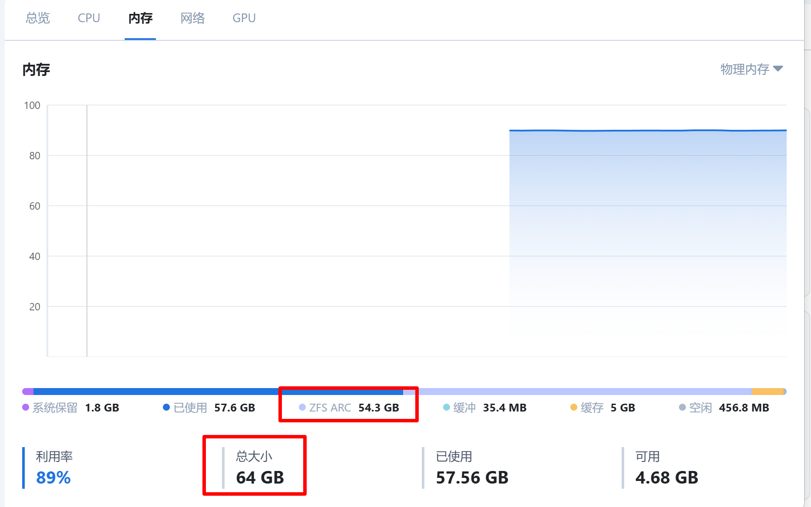
Task: Click the 100 y-axis label
Action: (32, 105)
